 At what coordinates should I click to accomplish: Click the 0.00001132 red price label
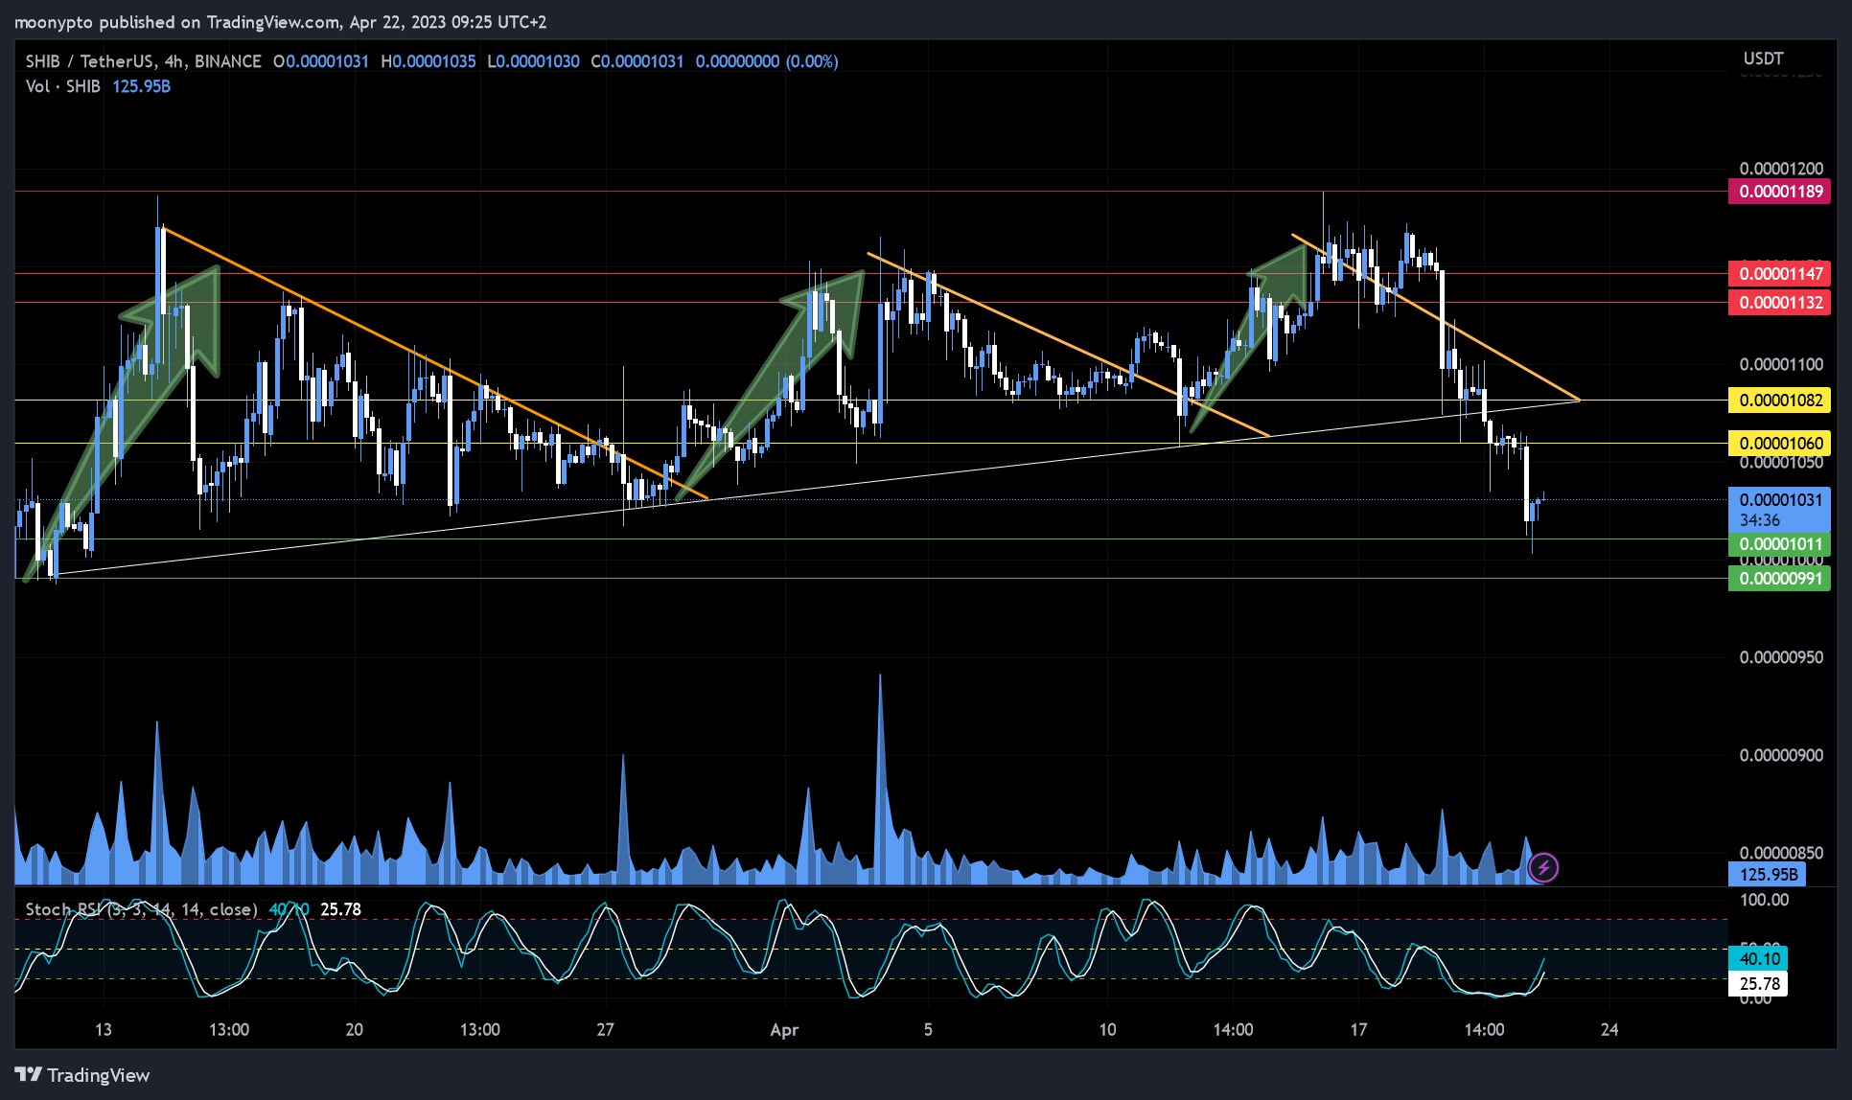coord(1780,303)
